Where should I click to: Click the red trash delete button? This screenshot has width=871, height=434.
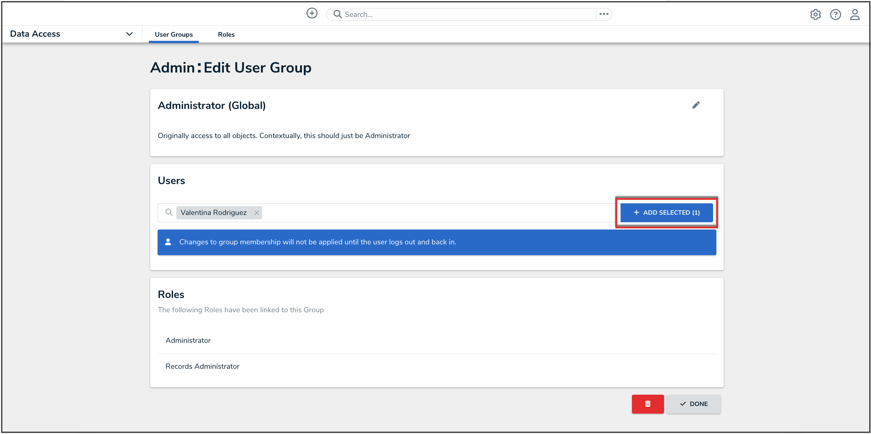[x=647, y=404]
